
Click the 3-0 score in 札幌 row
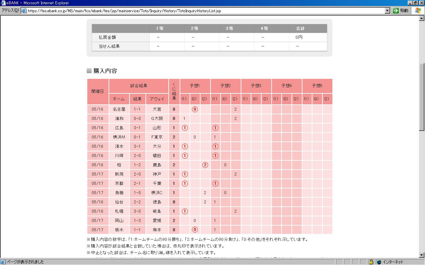137,211
